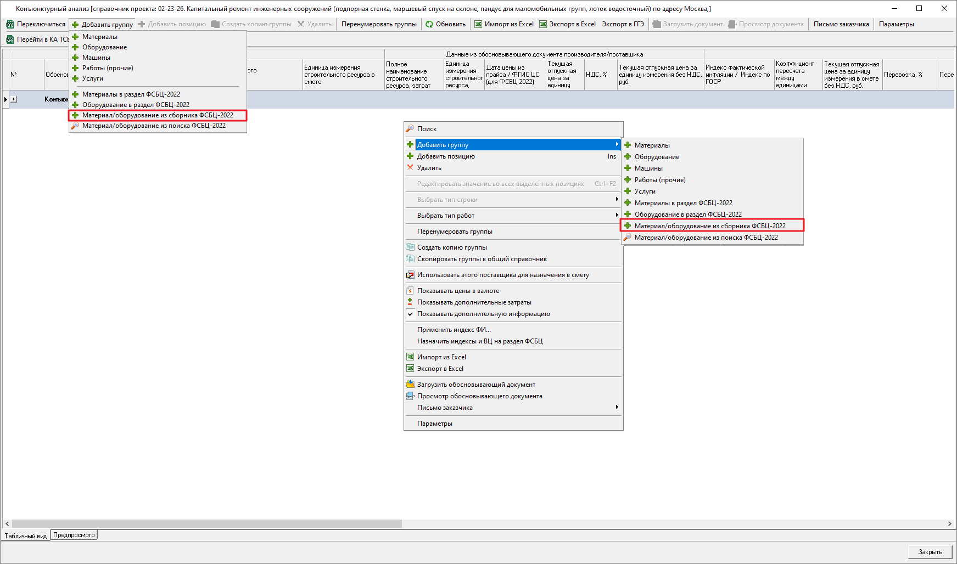Expand the row with plus box in table

14,99
